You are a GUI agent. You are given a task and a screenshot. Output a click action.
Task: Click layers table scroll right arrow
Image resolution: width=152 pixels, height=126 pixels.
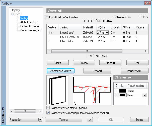tap(146, 51)
